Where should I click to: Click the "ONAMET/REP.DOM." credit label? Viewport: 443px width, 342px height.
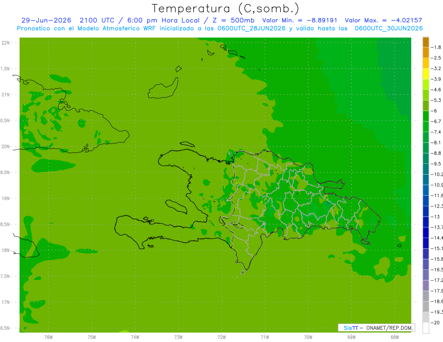(x=389, y=328)
